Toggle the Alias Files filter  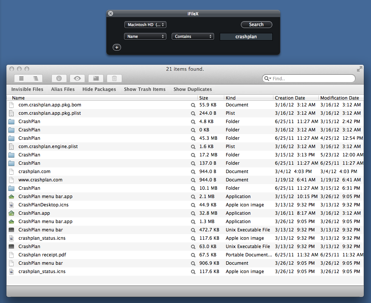click(63, 89)
